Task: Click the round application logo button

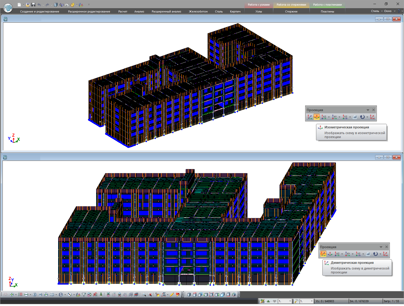Action: [8, 8]
